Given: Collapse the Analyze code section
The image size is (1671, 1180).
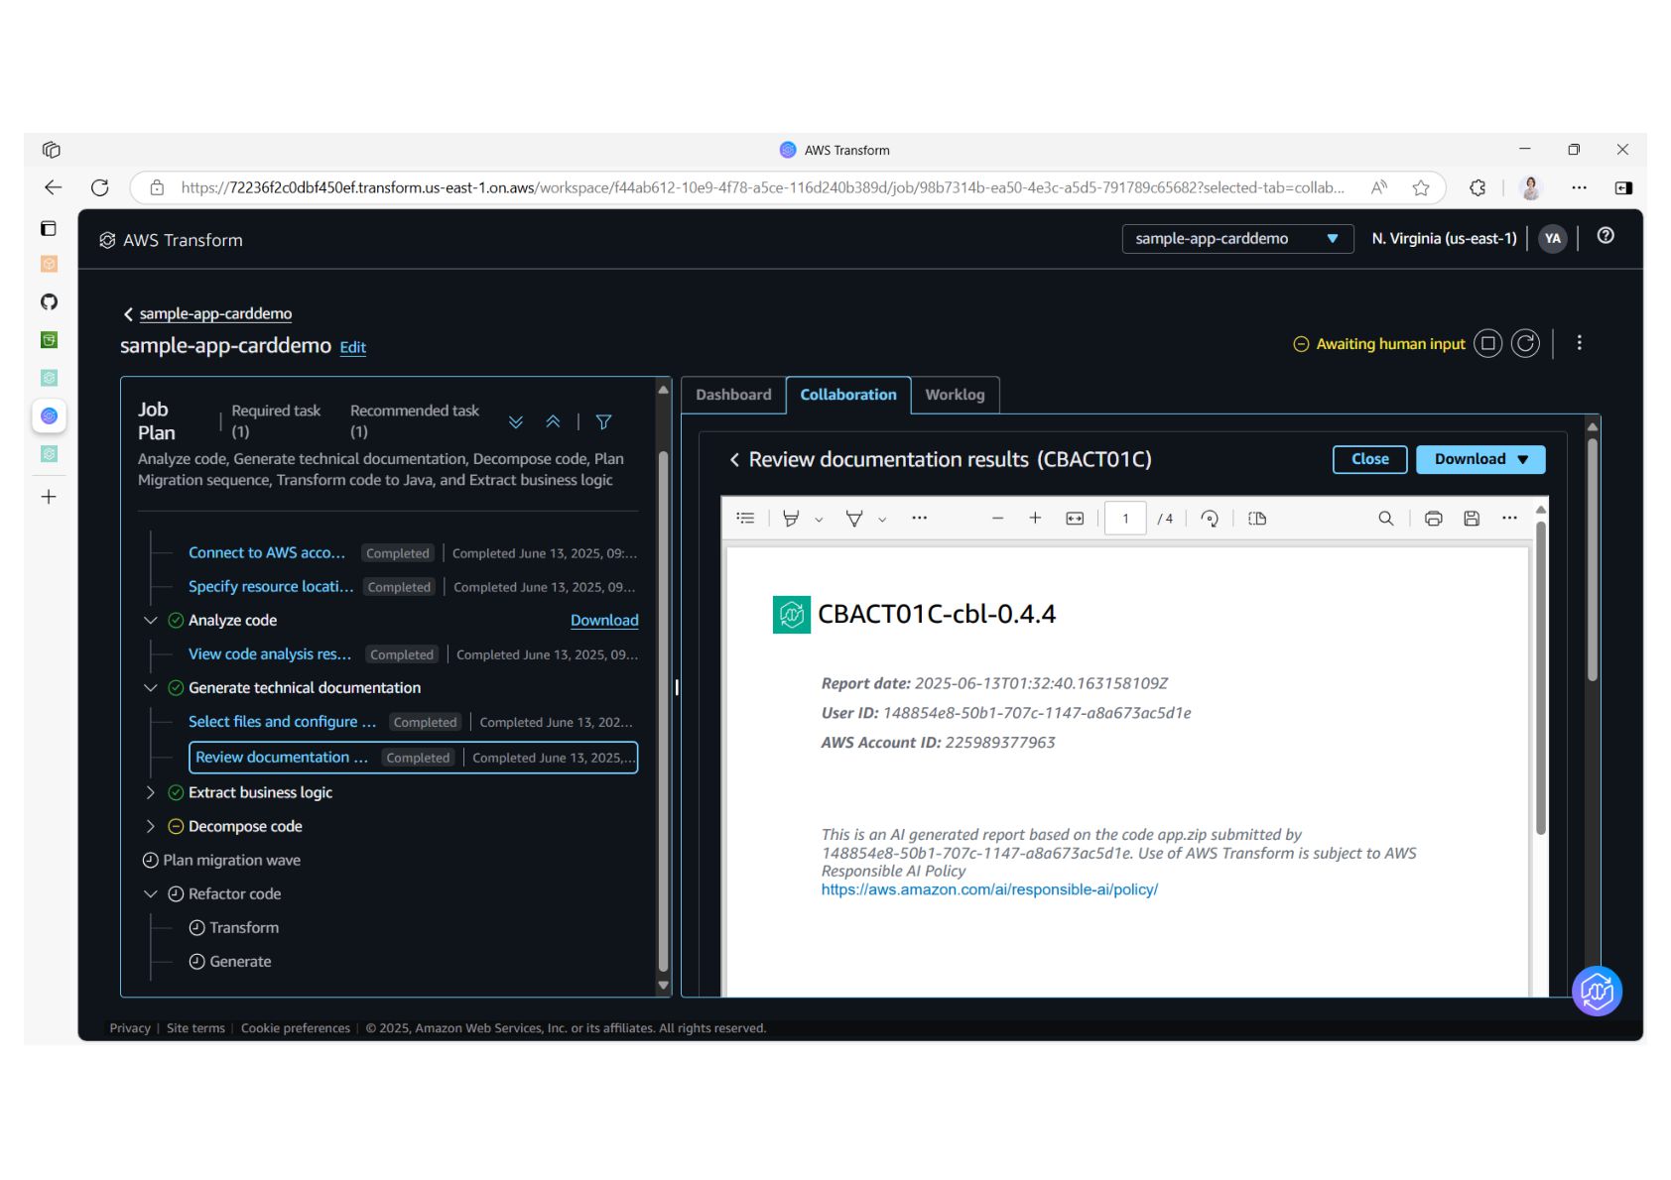Looking at the screenshot, I should (151, 621).
